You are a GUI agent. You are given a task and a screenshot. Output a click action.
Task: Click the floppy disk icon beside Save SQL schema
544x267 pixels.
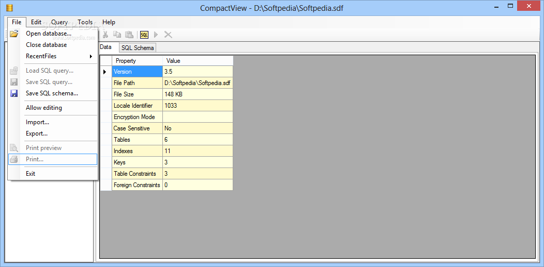click(14, 93)
